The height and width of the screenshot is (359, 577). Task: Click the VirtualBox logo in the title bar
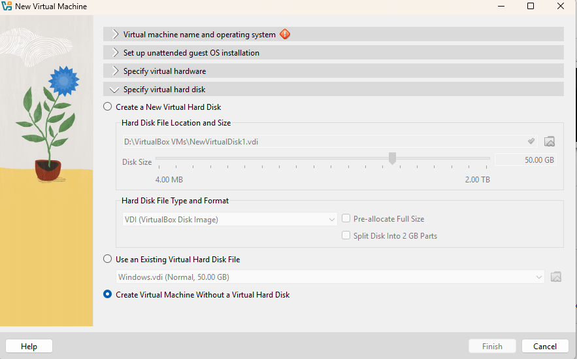coord(7,7)
